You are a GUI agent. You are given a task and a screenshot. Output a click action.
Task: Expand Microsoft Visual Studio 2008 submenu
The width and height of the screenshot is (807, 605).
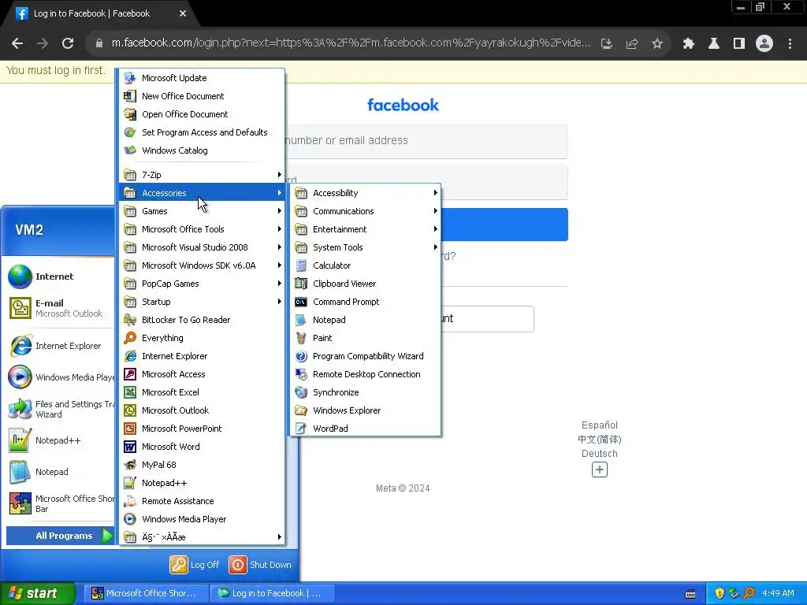[x=202, y=247]
